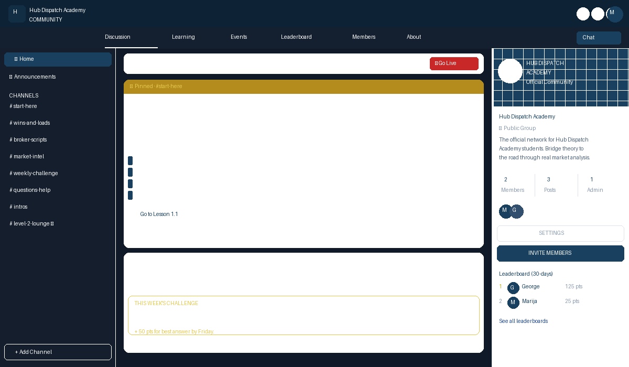Go to the Events tab
Viewport: 629px width, 367px height.
[239, 37]
